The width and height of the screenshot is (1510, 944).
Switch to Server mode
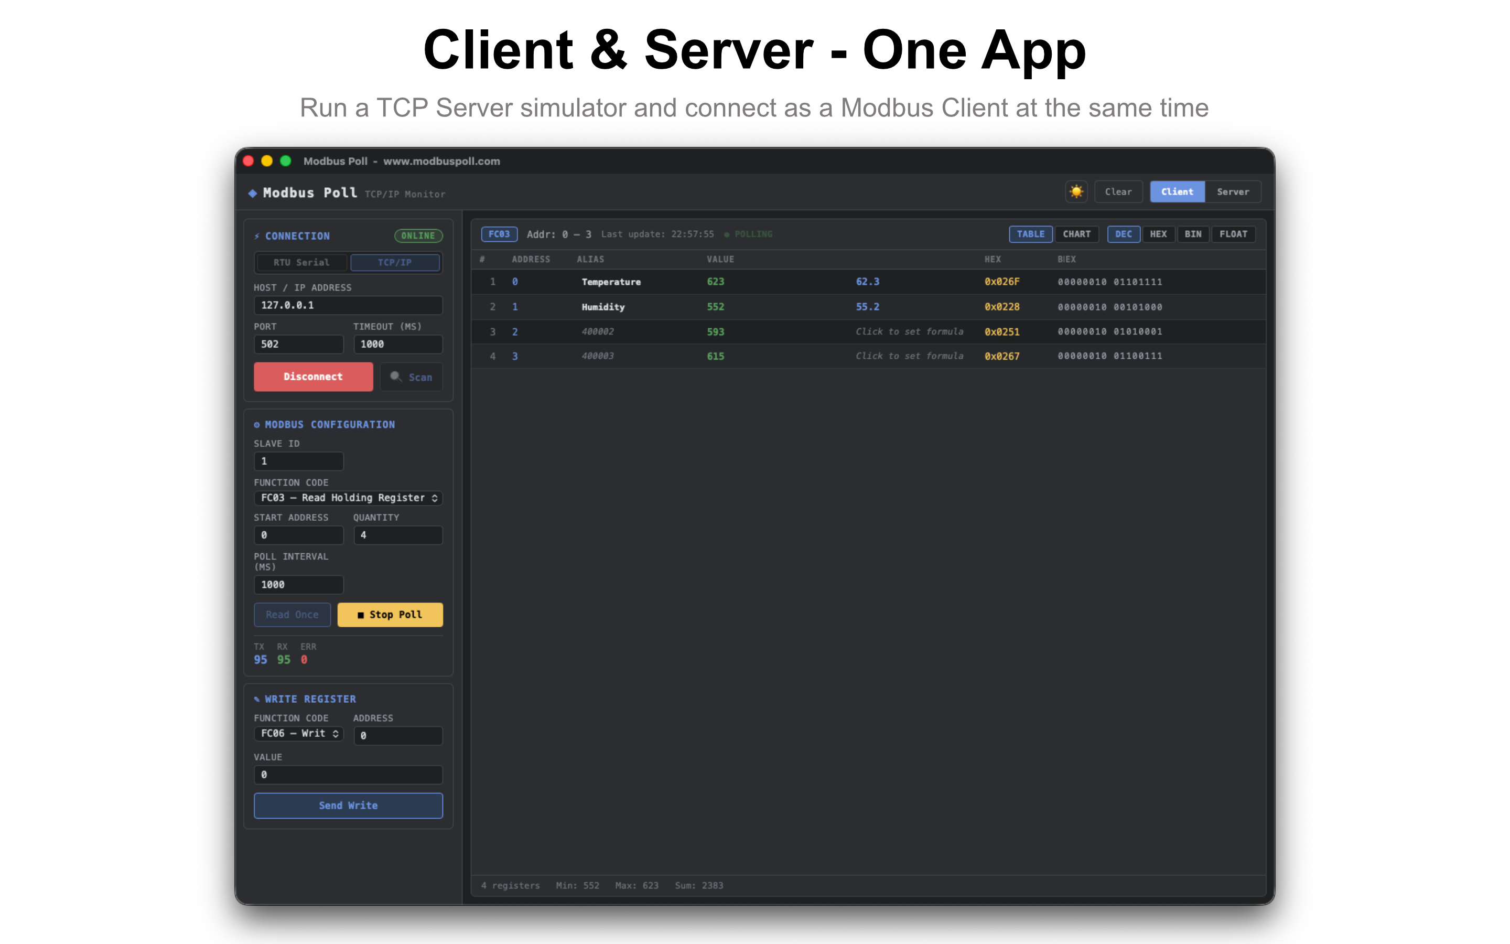[x=1233, y=191]
